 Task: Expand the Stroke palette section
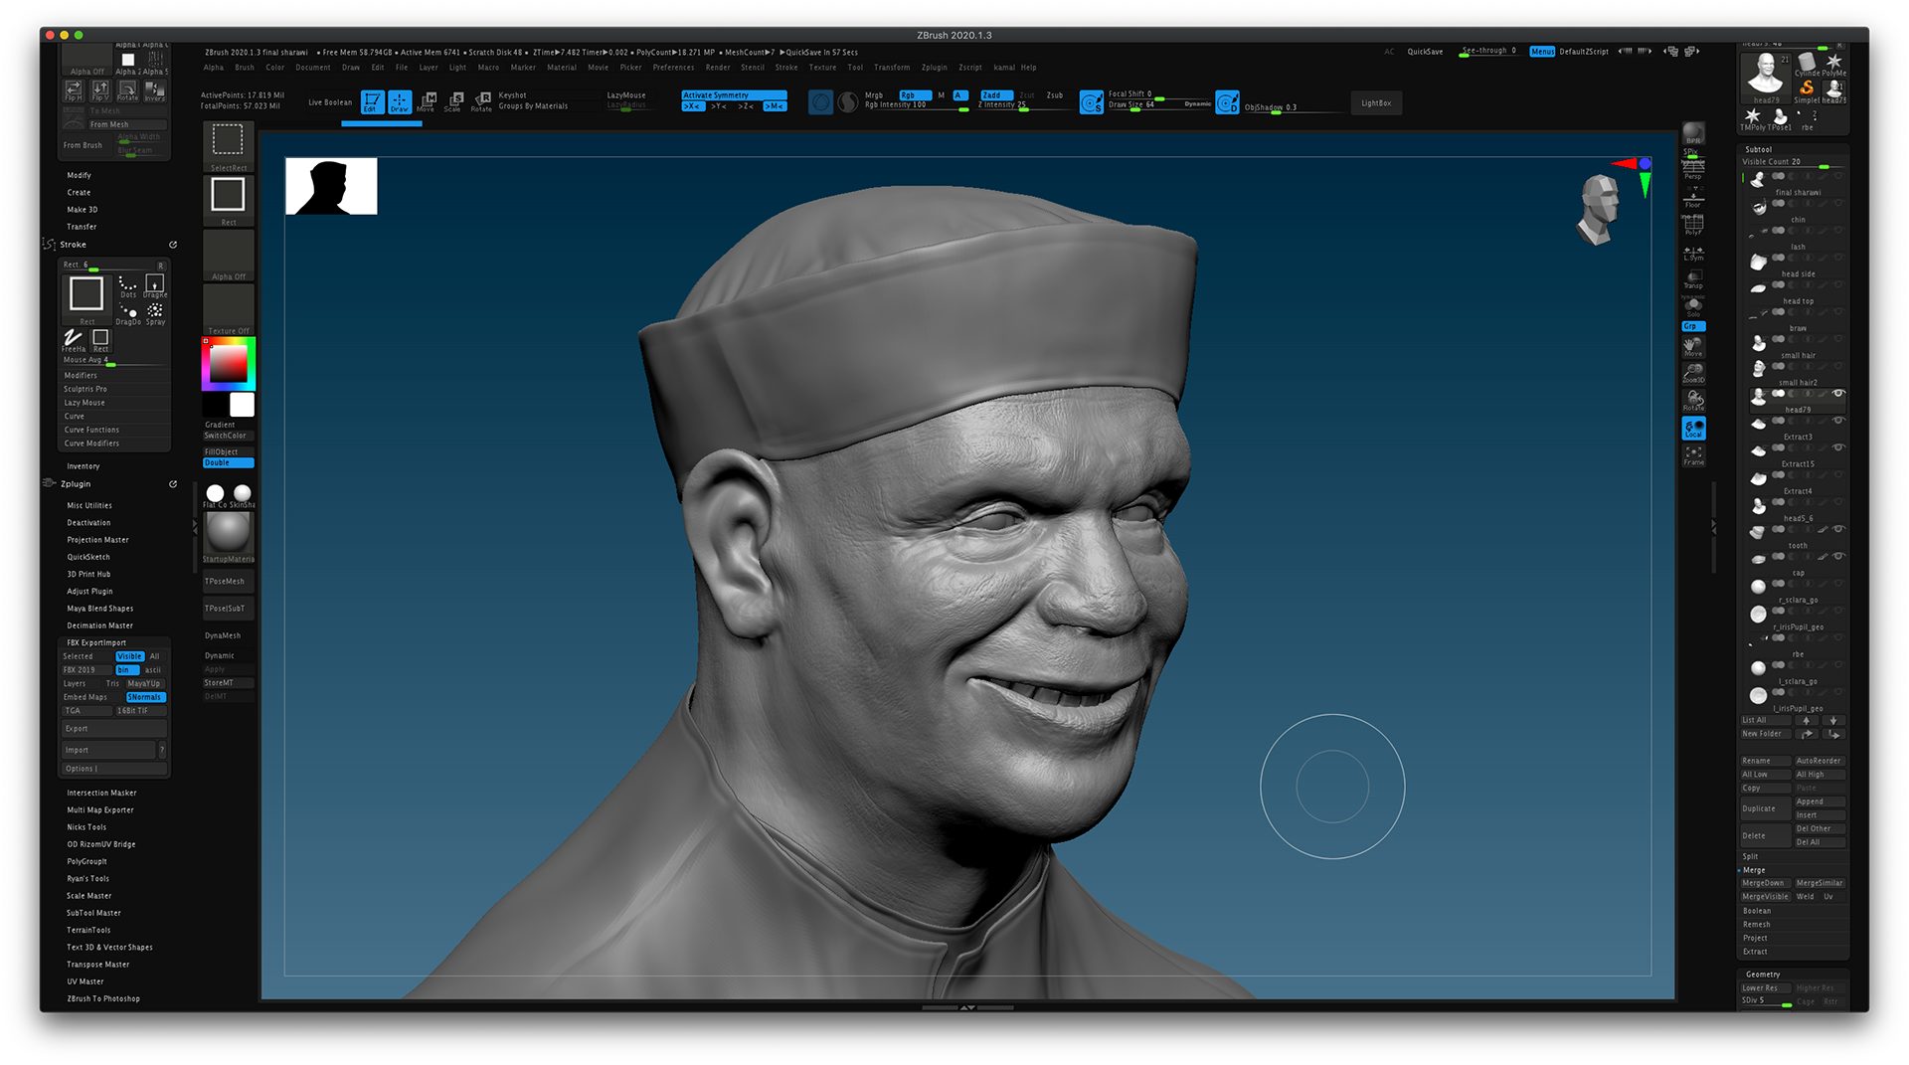pyautogui.click(x=74, y=245)
